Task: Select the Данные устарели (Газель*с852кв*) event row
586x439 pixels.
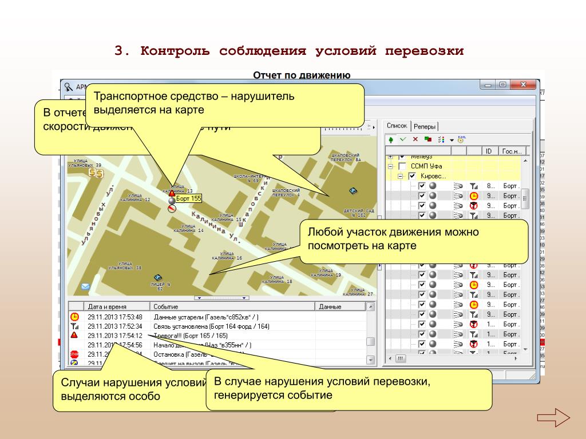Action: 217,317
